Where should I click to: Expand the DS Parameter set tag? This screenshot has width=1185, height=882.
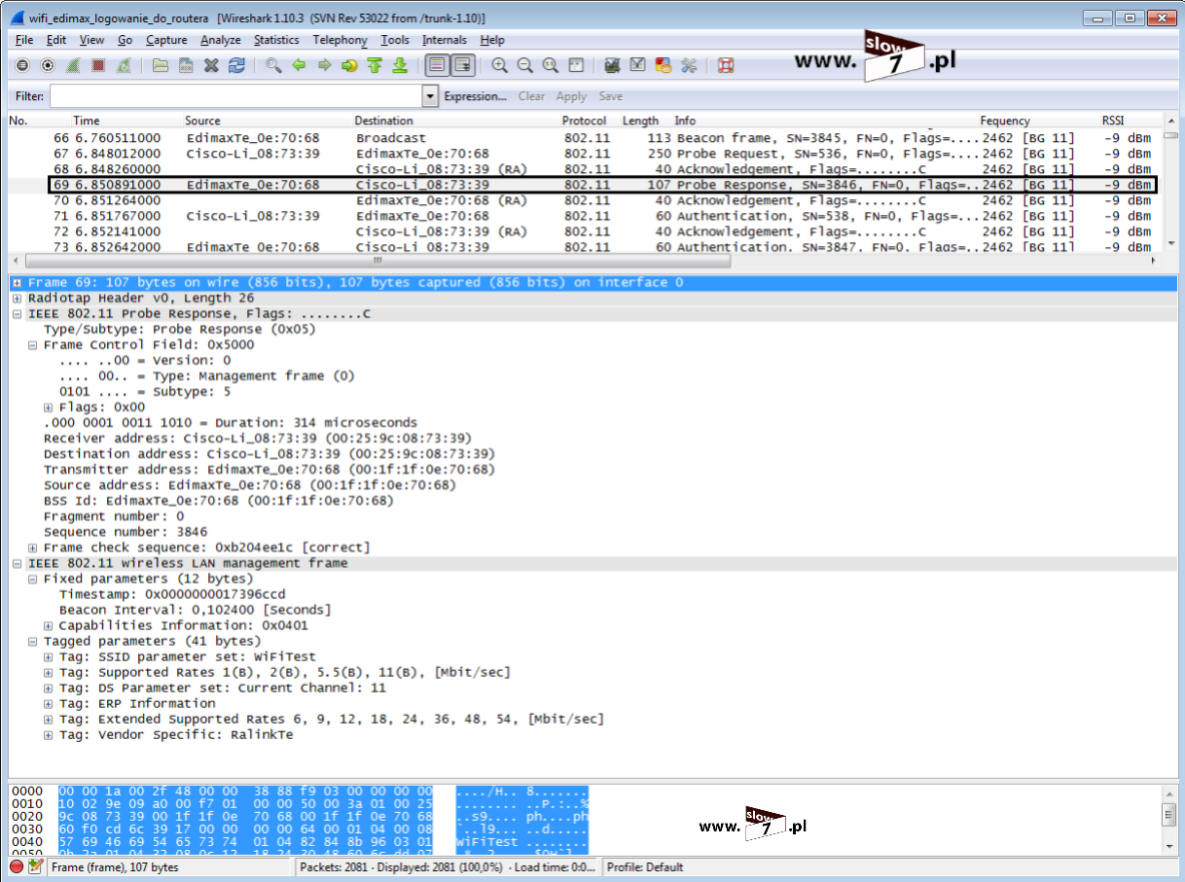[48, 688]
